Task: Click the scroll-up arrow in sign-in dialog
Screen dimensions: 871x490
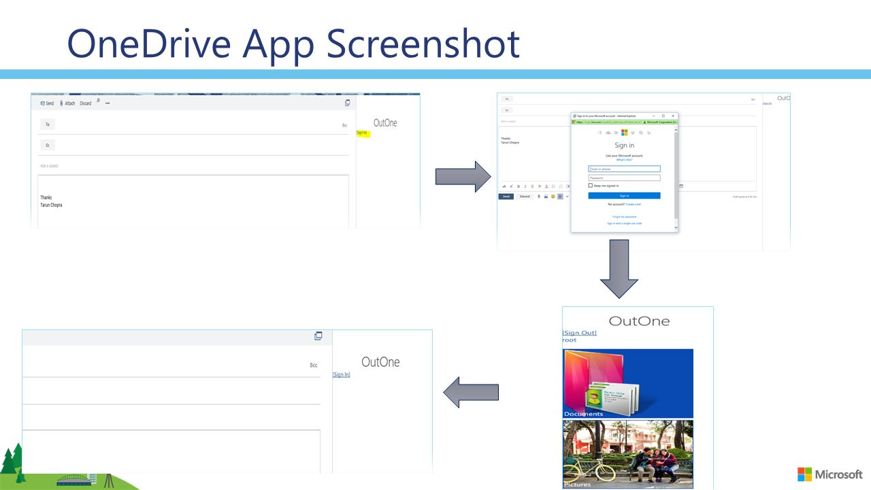Action: (x=676, y=130)
